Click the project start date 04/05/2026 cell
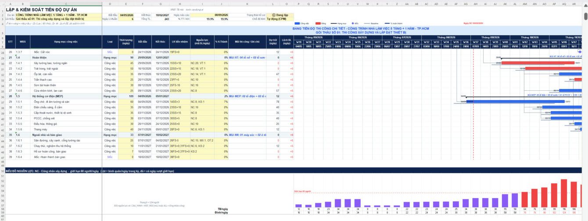 point(126,15)
